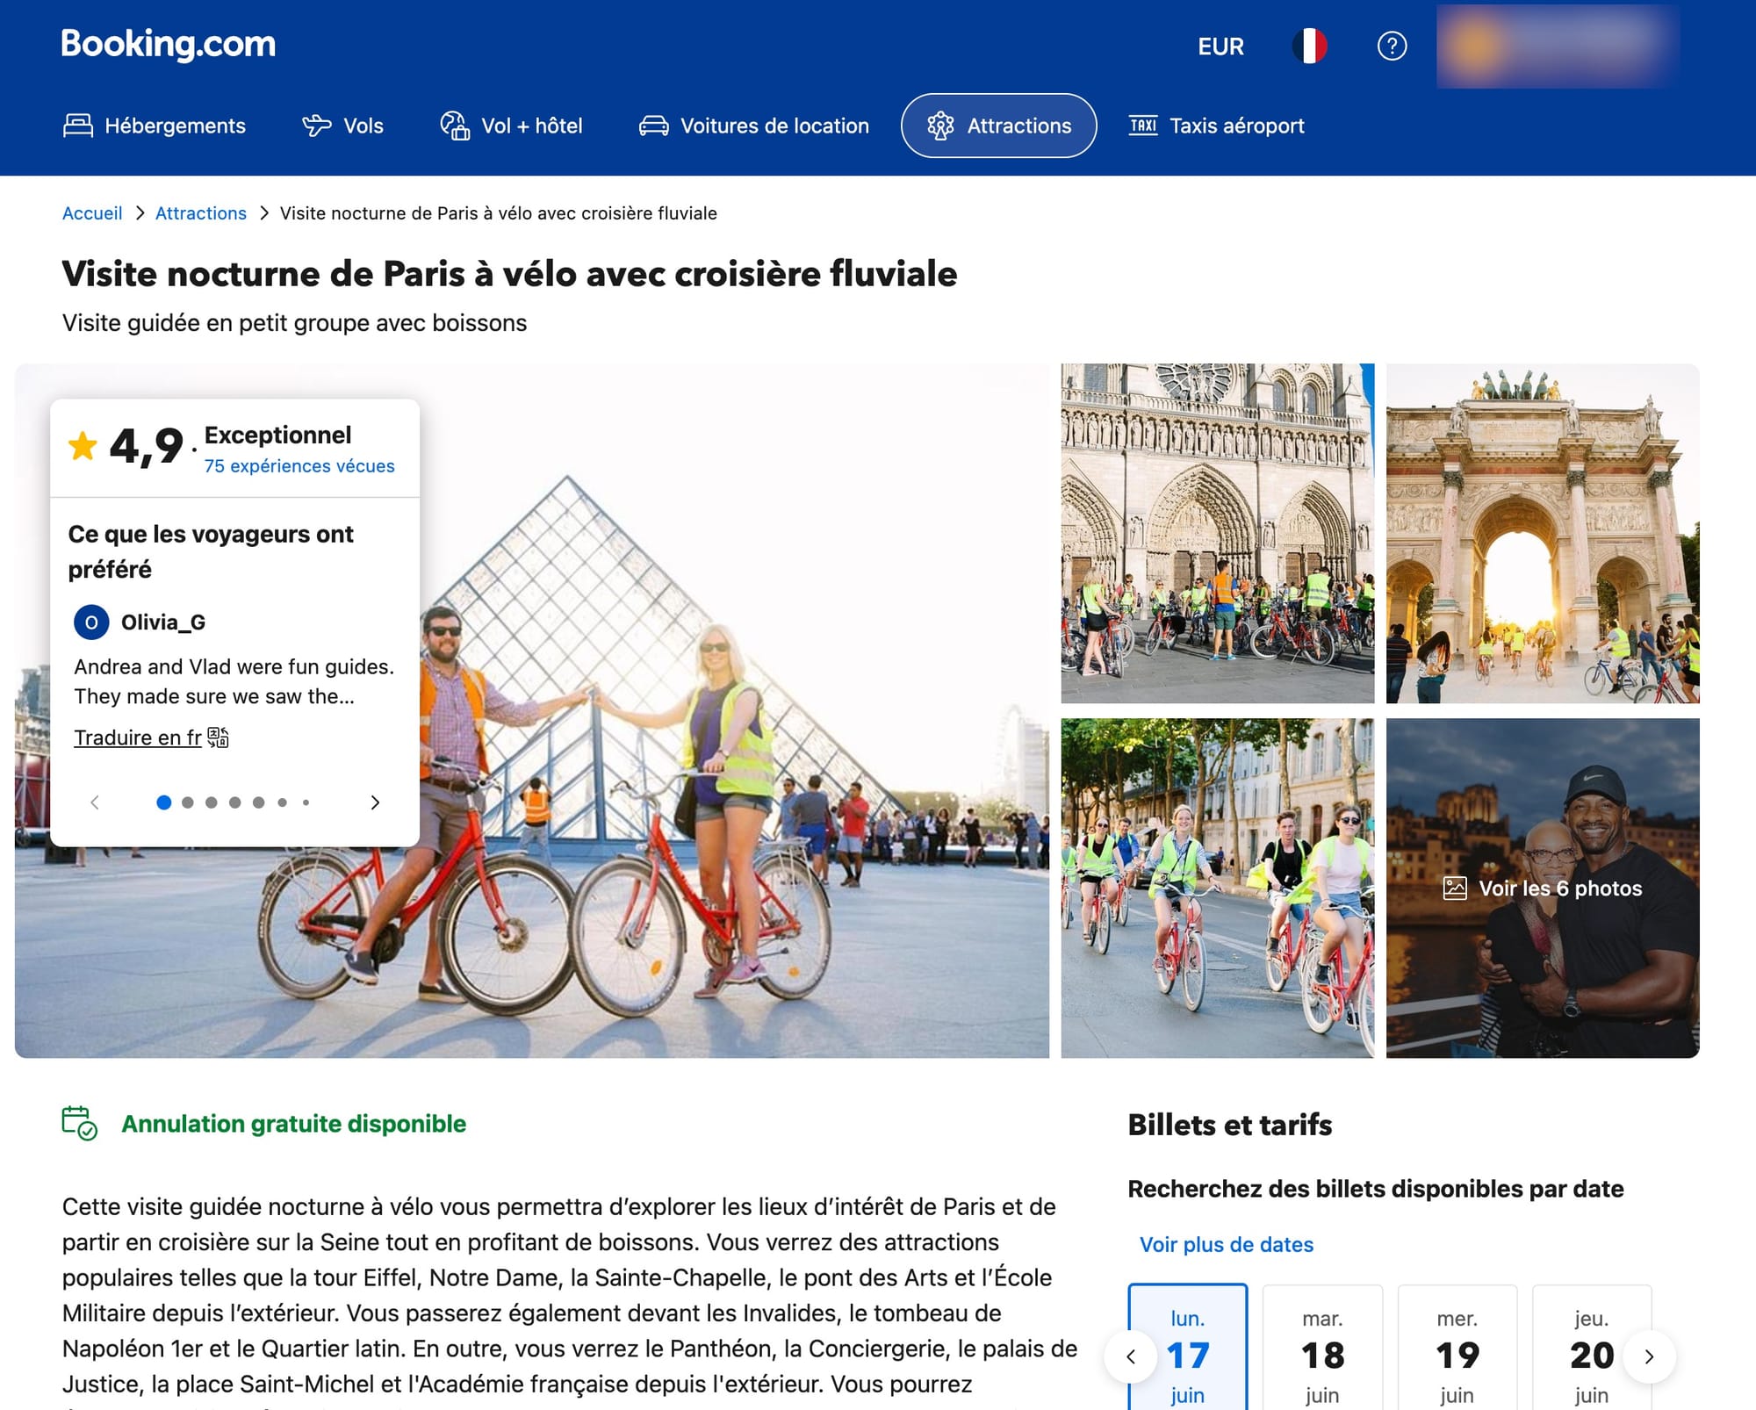Viewport: 1756px width, 1410px height.
Task: Select mardi 18 juin date
Action: pos(1322,1355)
